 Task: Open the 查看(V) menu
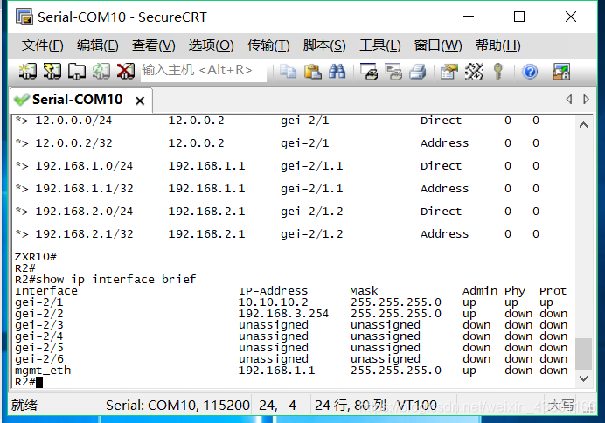[153, 45]
